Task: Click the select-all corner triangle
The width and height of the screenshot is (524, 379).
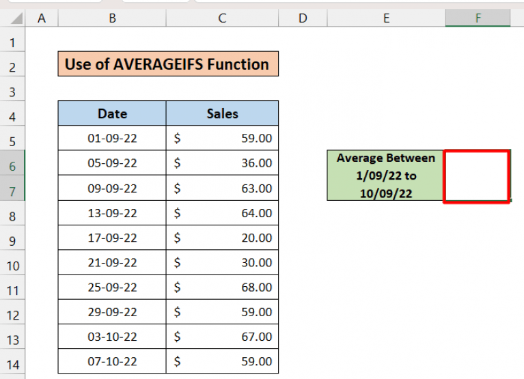Action: click(16, 18)
